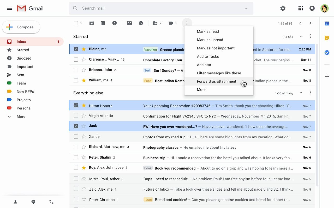Screen dimensions: 334x208
Task: Check the Brianna, John email checkbox
Action: tap(76, 70)
